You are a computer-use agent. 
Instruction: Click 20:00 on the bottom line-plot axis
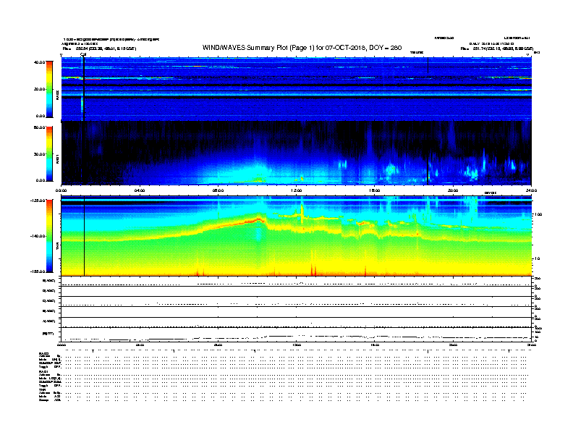453,345
